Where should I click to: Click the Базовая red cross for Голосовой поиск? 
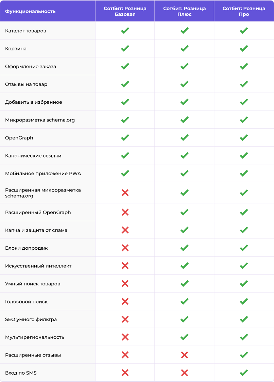125,301
